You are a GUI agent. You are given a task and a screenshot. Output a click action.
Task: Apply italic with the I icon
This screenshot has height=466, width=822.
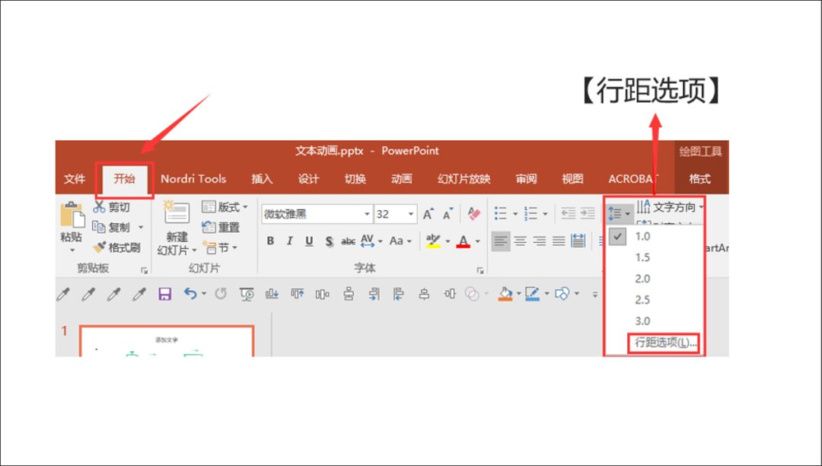click(x=289, y=241)
